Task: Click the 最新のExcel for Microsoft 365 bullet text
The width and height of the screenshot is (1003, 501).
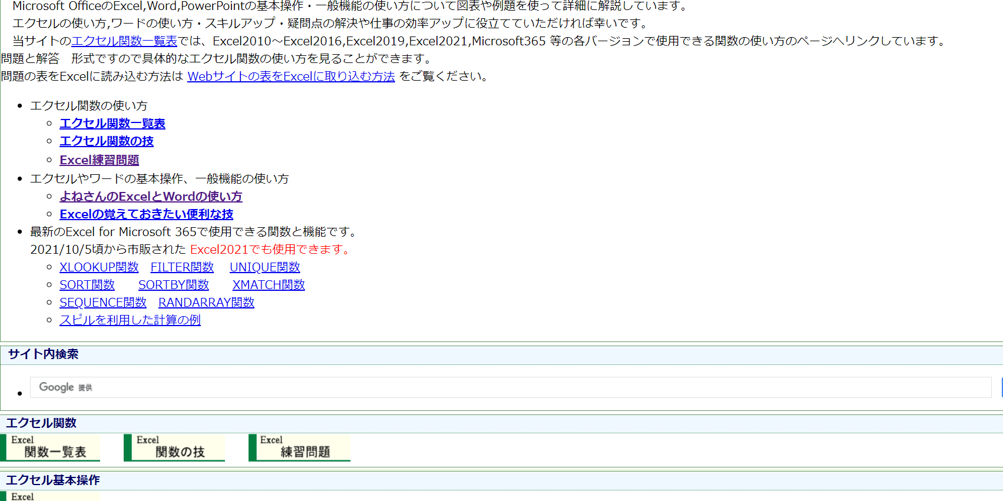Action: 193,232
